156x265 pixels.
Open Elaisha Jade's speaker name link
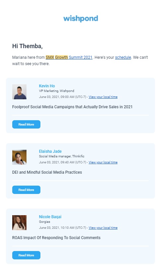pyautogui.click(x=50, y=151)
